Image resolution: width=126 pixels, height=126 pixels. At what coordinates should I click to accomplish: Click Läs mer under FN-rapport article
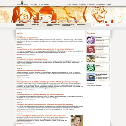[19, 111]
